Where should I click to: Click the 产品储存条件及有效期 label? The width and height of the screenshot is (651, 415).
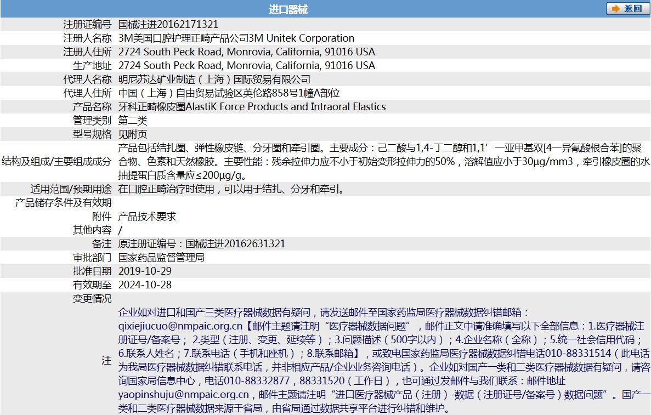[x=64, y=202]
